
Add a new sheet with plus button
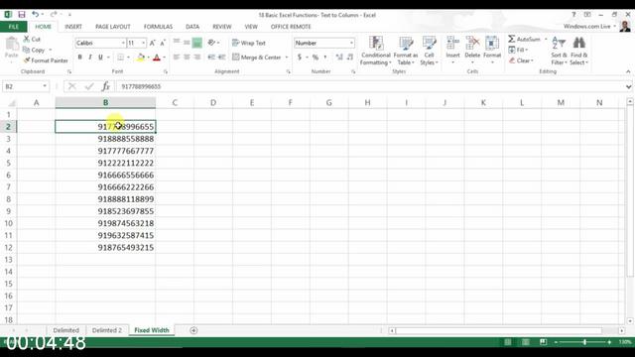tap(193, 330)
